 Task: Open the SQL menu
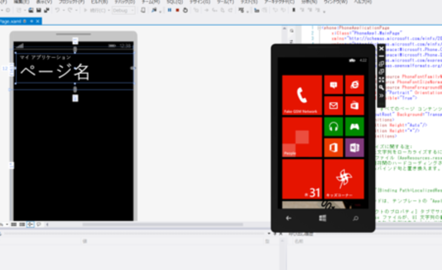[175, 2]
